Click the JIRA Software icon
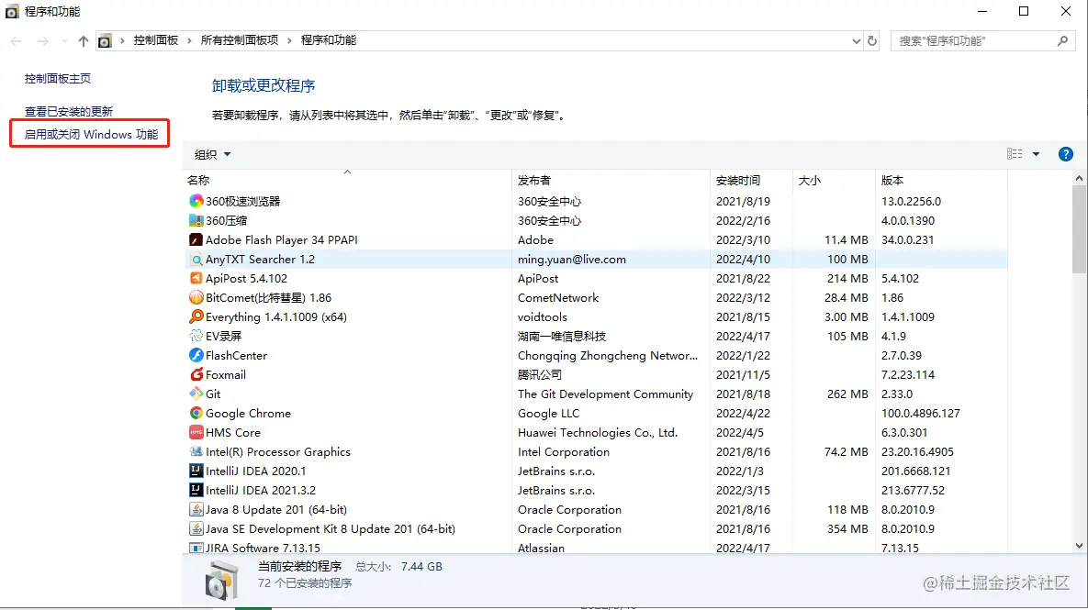Image resolution: width=1088 pixels, height=610 pixels. coord(196,548)
